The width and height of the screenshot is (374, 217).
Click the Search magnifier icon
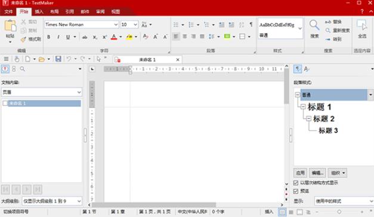[x=314, y=25]
